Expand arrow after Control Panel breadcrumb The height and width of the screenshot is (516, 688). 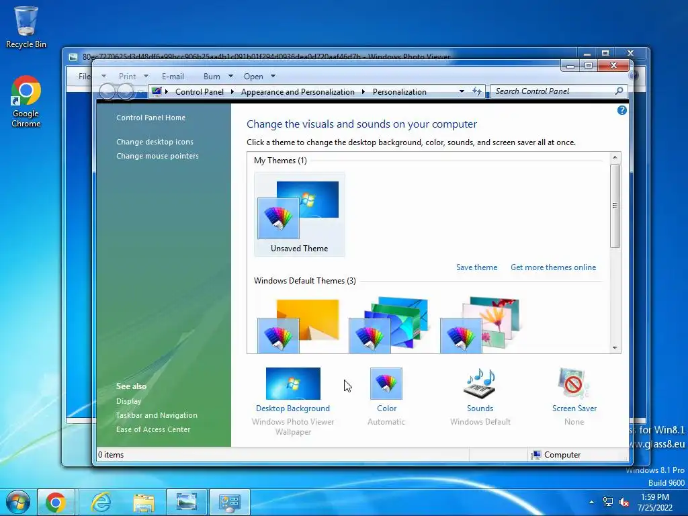(x=232, y=91)
